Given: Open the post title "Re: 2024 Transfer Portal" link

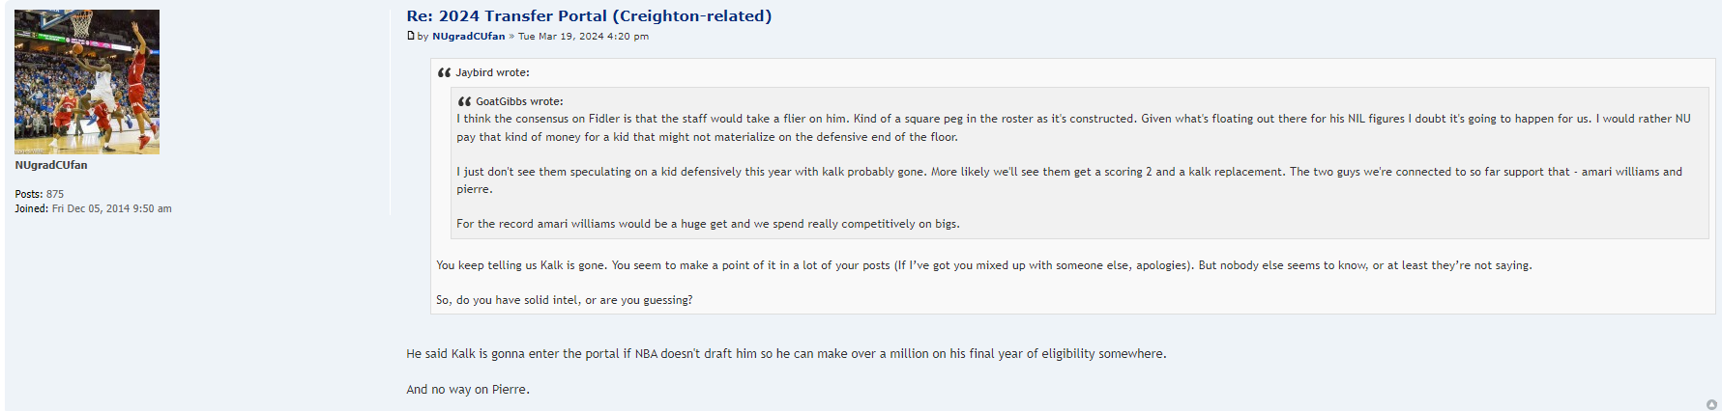Looking at the screenshot, I should [589, 16].
